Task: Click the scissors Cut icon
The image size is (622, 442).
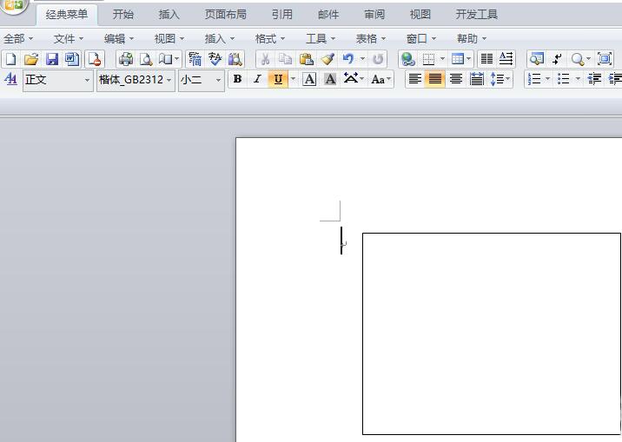Action: (x=265, y=59)
